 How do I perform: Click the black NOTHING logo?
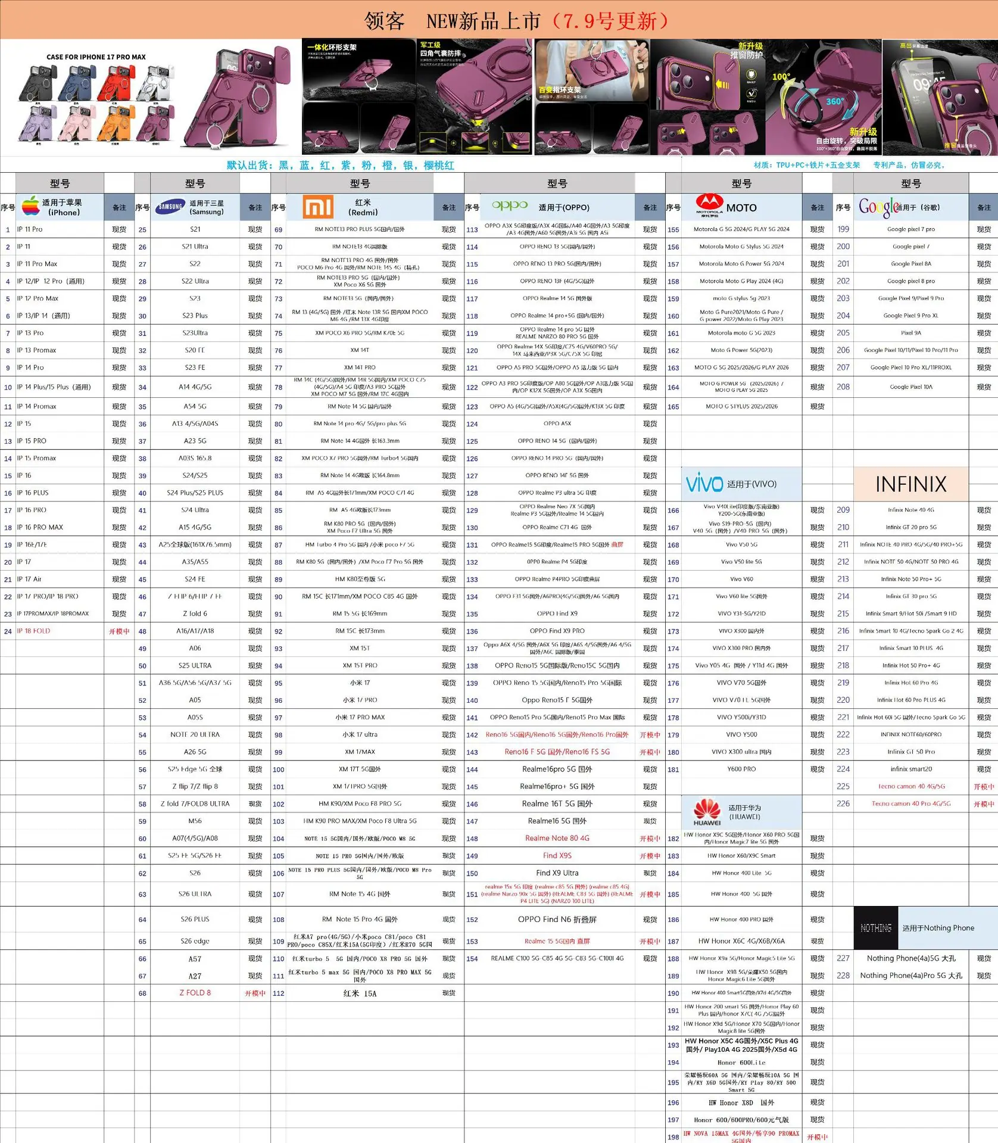coord(876,928)
